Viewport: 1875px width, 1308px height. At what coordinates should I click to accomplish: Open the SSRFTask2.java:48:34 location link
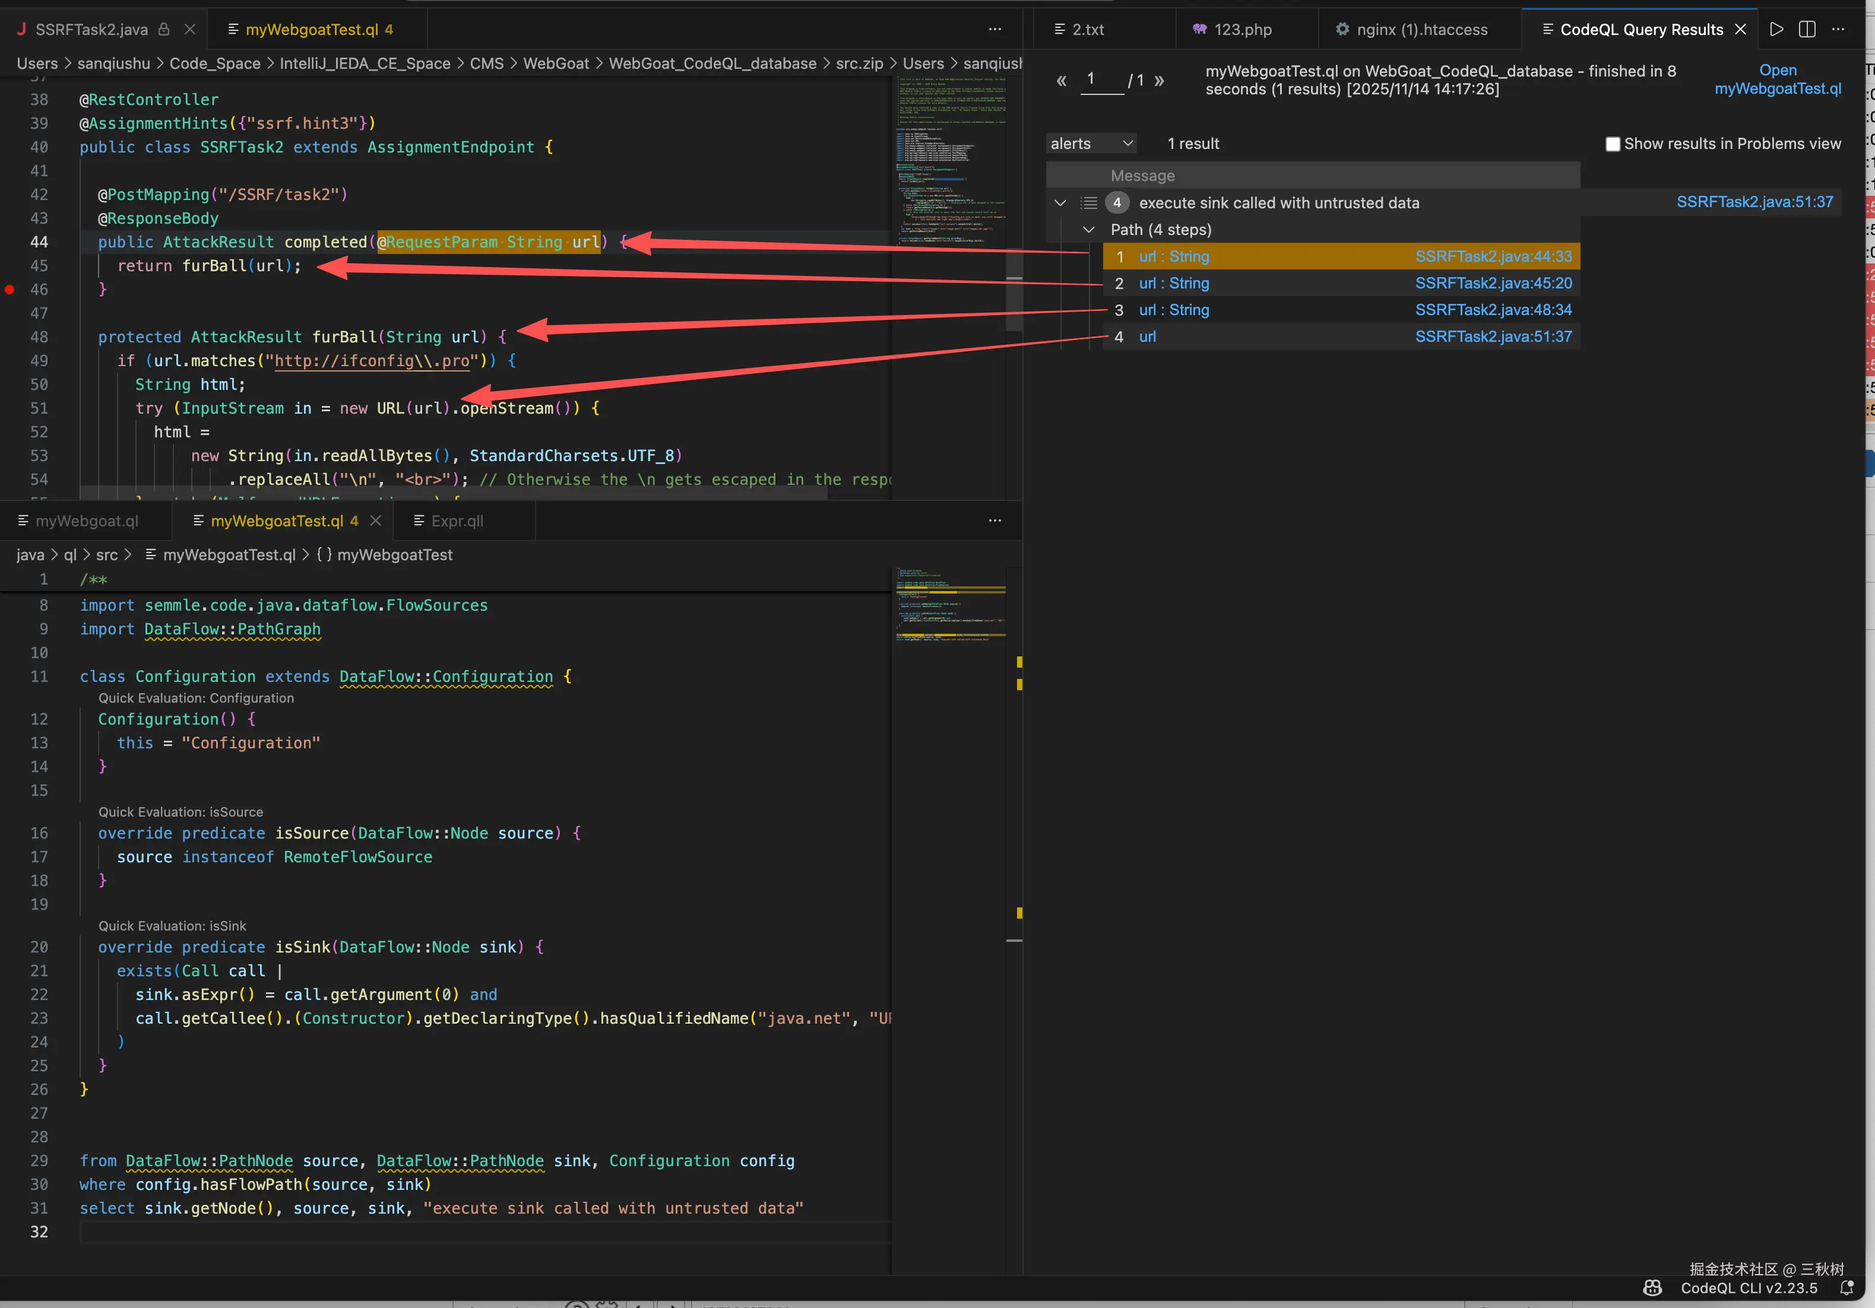tap(1493, 309)
